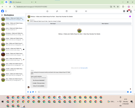135x108 pixels.
Task: Open the Friends icon in top navigation
Action: click(57, 11)
